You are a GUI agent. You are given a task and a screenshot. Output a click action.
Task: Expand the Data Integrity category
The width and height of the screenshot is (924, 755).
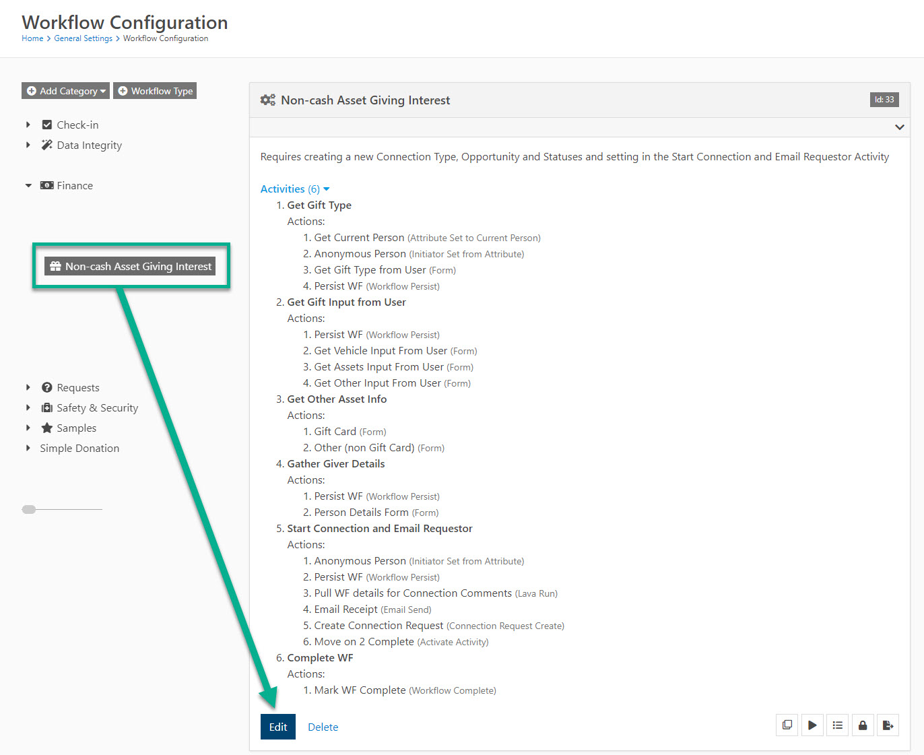(x=28, y=145)
